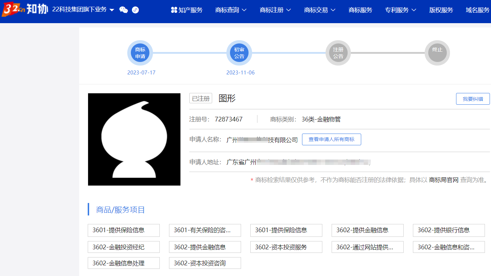Open the 版权服务 menu item
Image resolution: width=491 pixels, height=276 pixels.
point(441,10)
